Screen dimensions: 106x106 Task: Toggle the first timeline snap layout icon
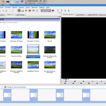pyautogui.click(x=42, y=11)
